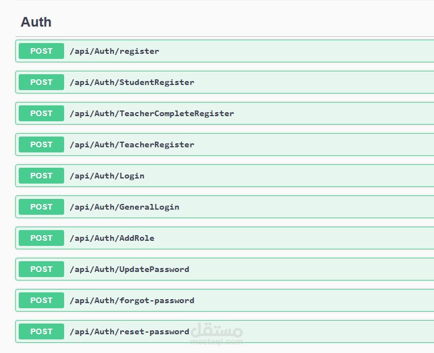
Task: Open the /api/Auth/Login endpoint path
Action: tap(107, 176)
